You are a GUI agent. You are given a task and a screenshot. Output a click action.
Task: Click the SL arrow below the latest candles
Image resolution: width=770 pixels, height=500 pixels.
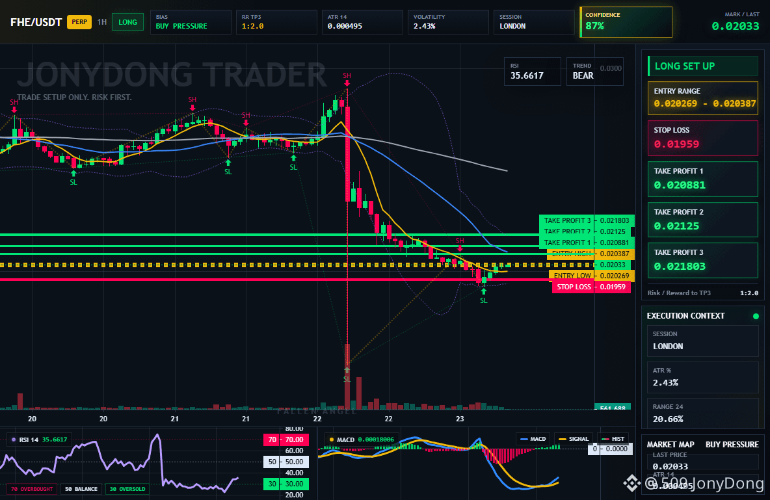point(484,292)
